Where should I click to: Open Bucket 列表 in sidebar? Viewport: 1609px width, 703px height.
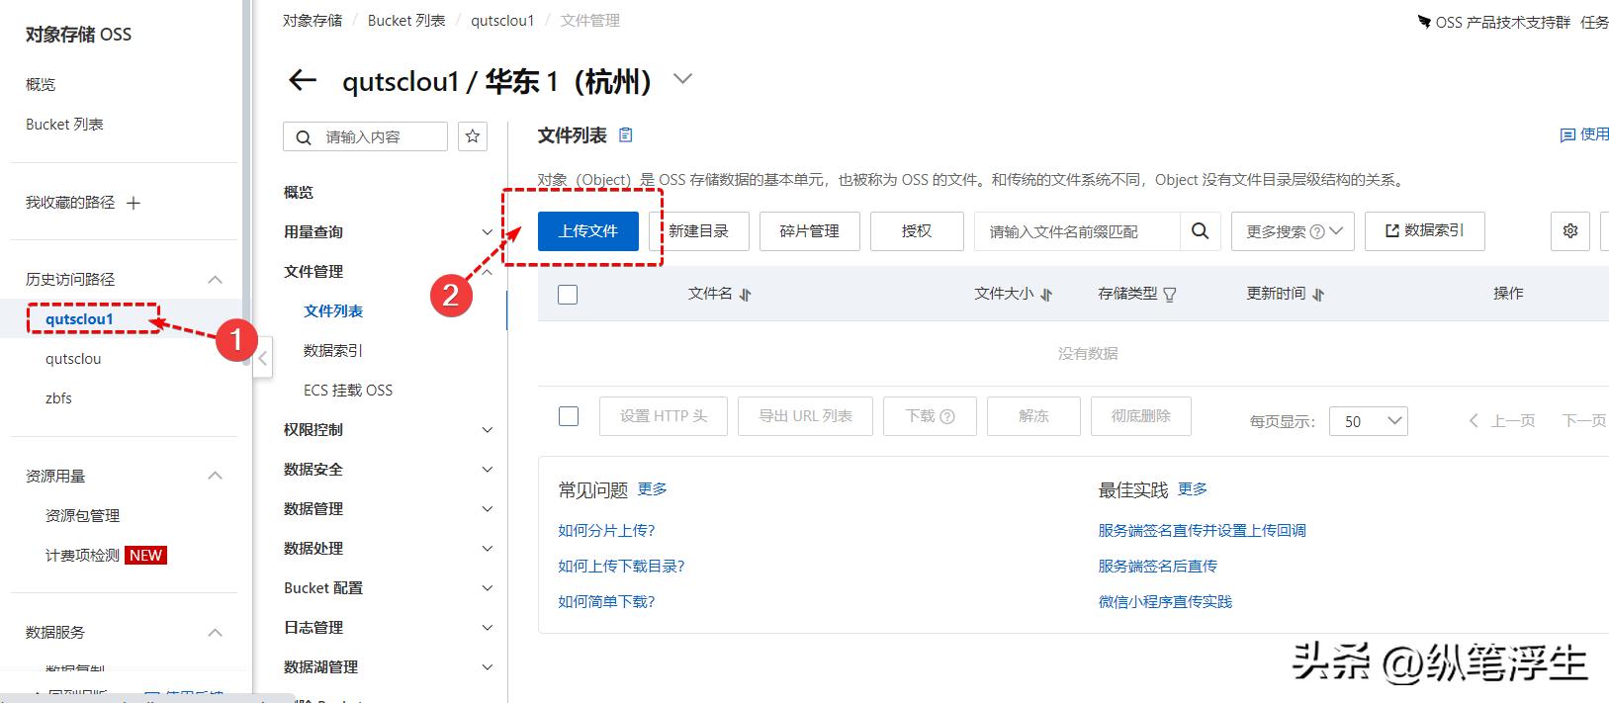[x=64, y=125]
